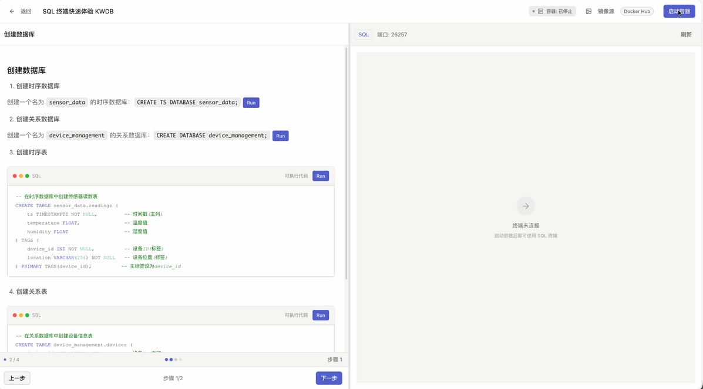Click the back arrow beside 返回
The height and width of the screenshot is (389, 703).
click(12, 11)
